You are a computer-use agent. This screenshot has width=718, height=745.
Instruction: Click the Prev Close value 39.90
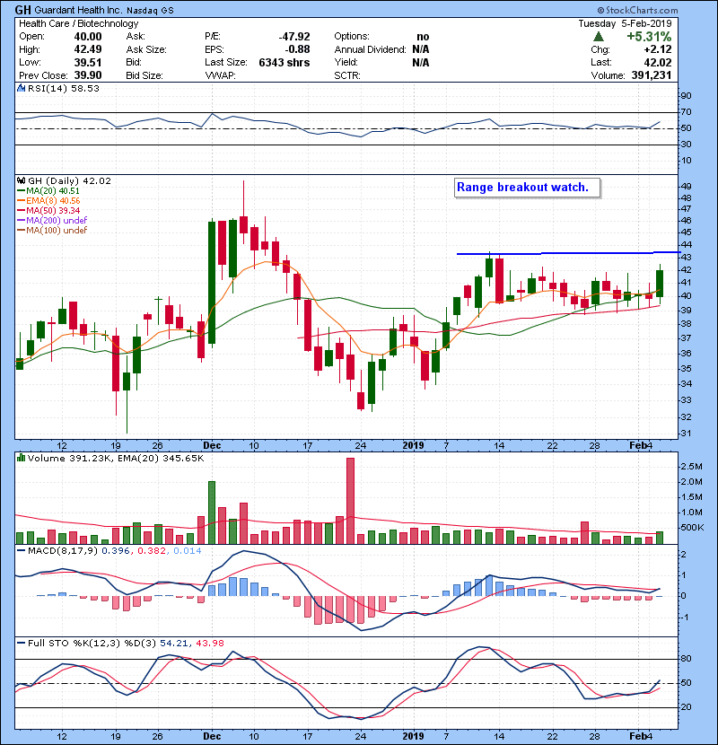point(88,75)
